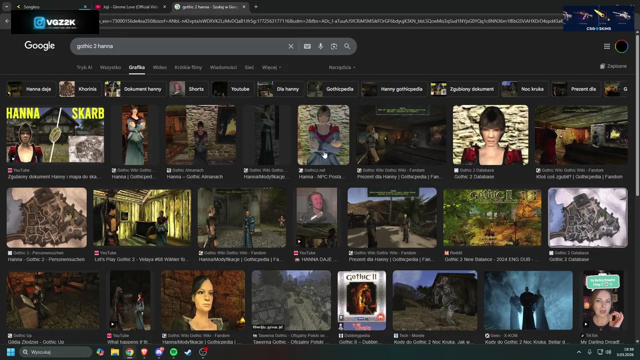640x360 pixels.
Task: Open the 'Hanna – Gothic Almanach' result link
Action: pos(195,177)
